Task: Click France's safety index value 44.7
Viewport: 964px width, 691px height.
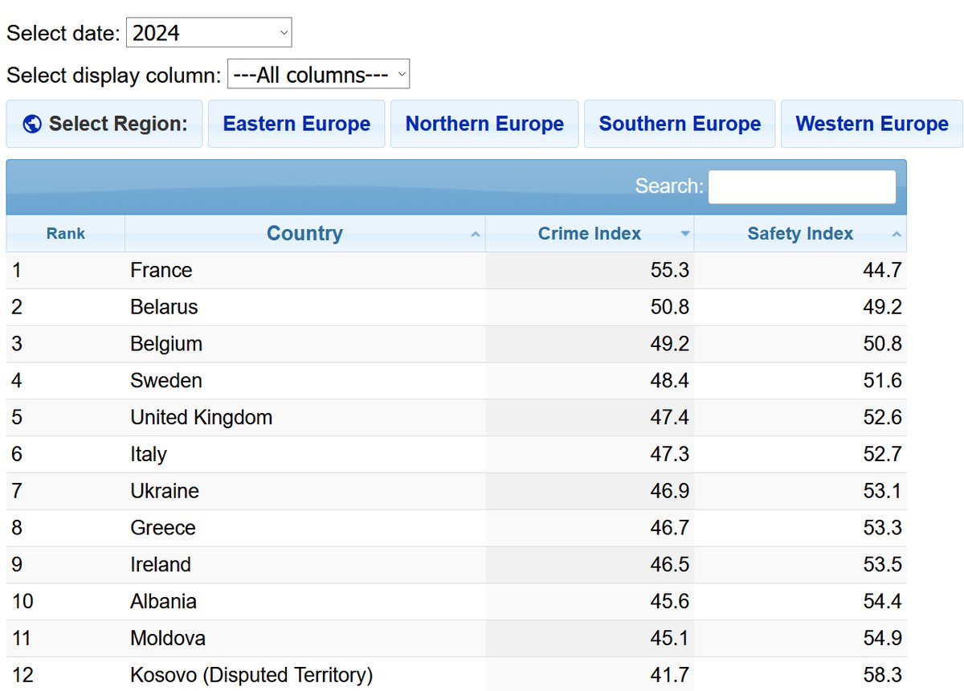Action: click(x=883, y=270)
